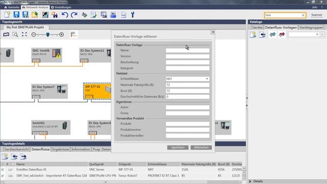The image size is (327, 184).
Task: Click the zoom out minus icon
Action: point(34,34)
